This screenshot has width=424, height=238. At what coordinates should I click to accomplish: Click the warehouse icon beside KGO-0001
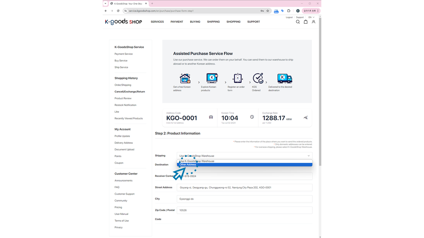[x=211, y=117]
